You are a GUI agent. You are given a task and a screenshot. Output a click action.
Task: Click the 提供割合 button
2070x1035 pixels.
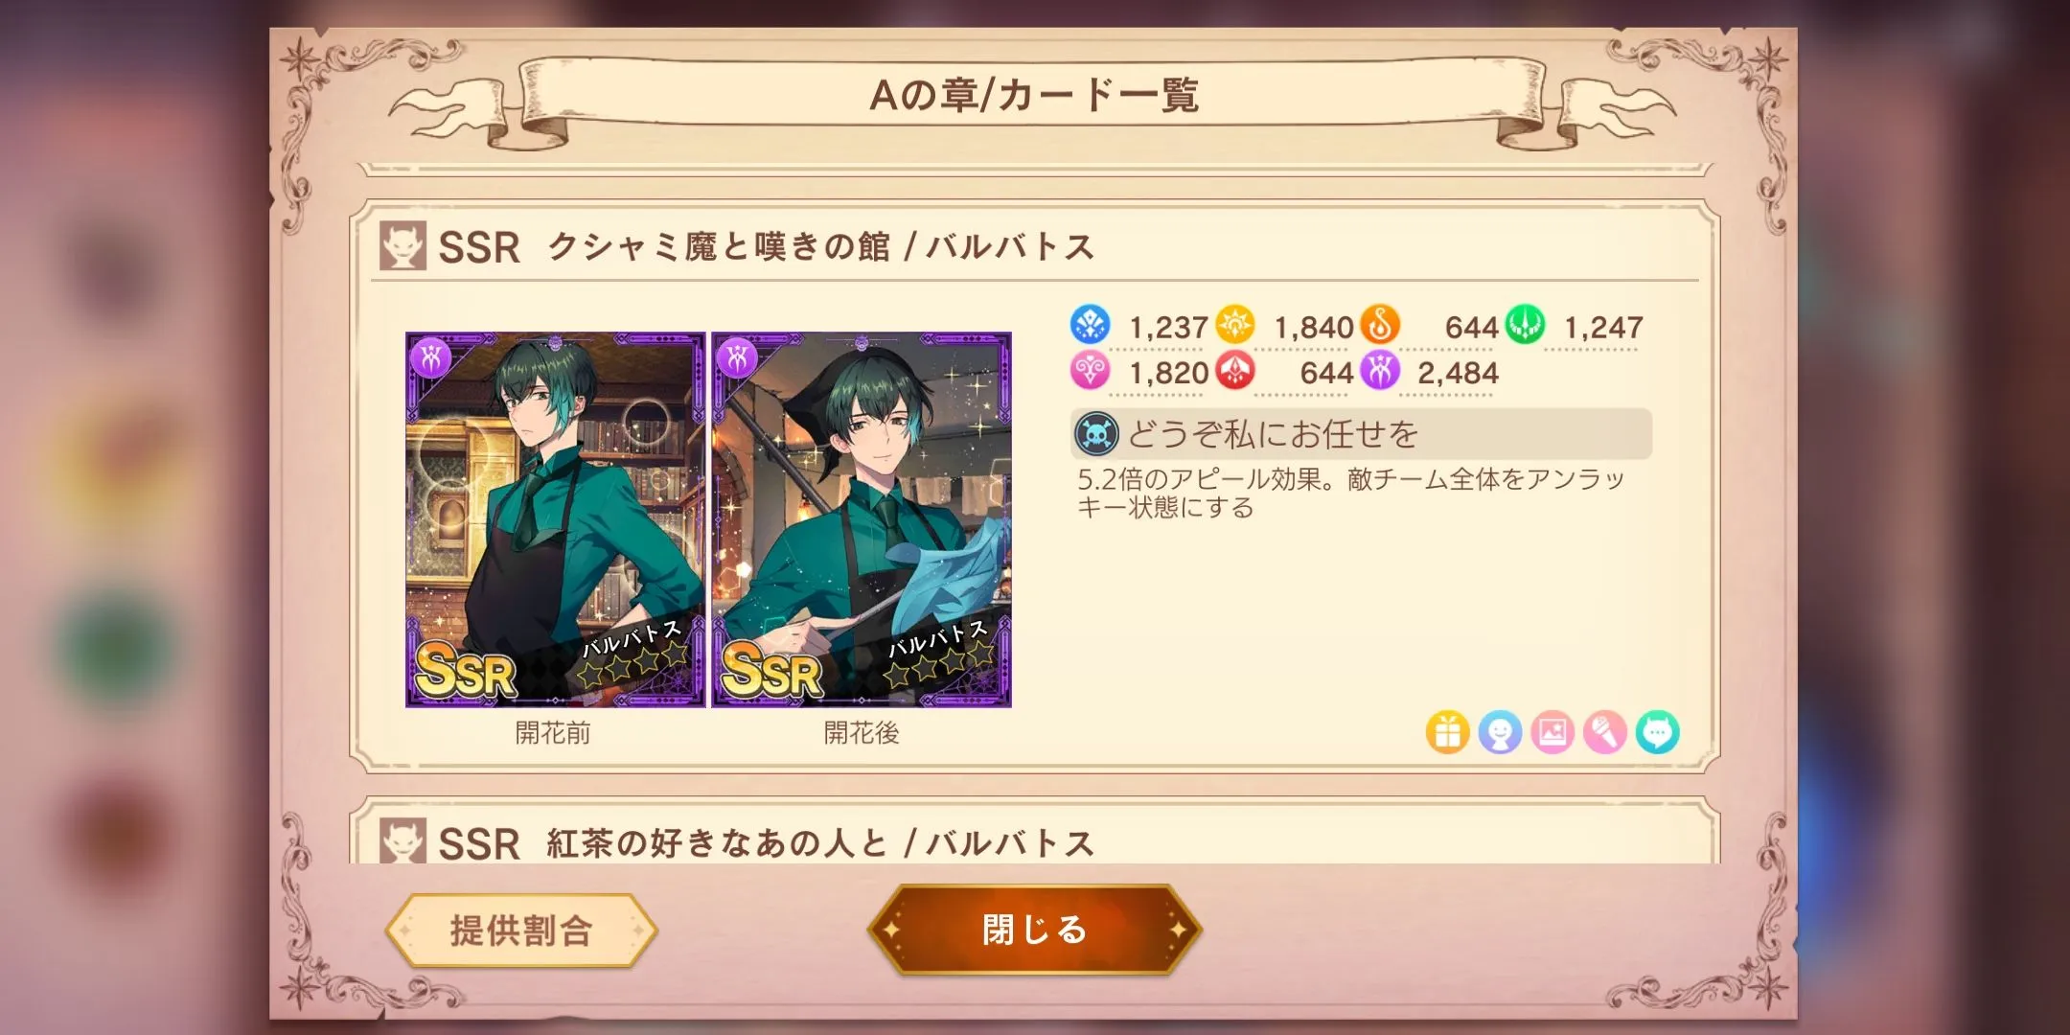[521, 931]
